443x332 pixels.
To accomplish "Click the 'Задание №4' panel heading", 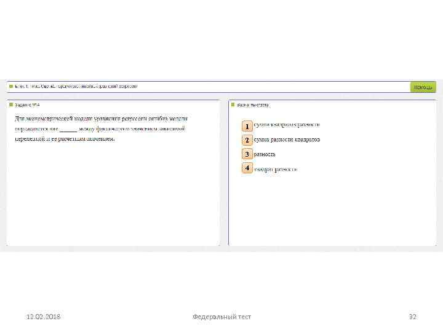I will 27,105.
